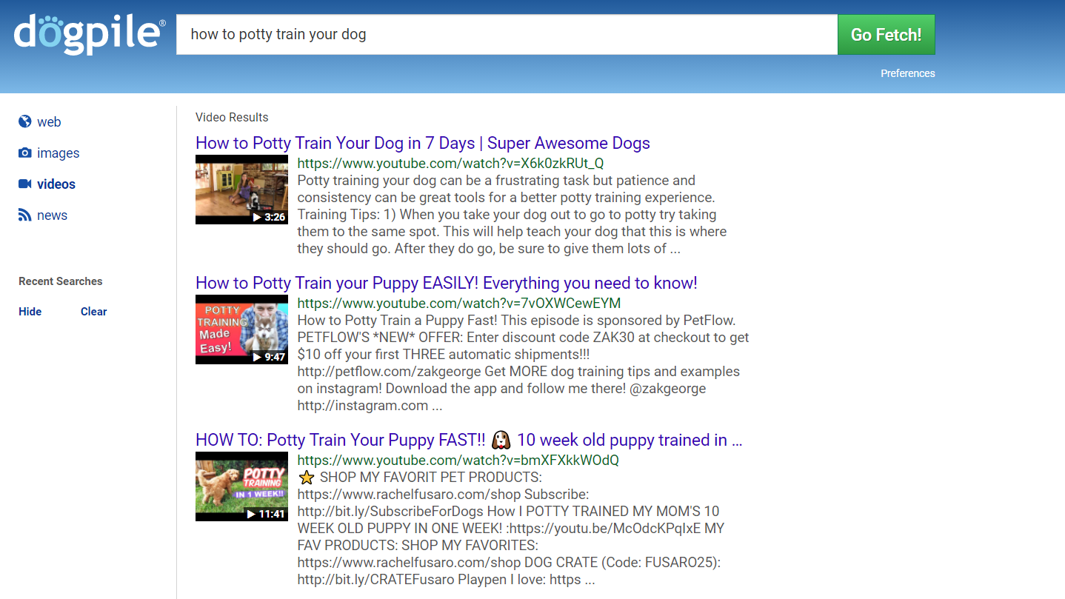Click the 'SHOP MY FAVORIT PET PRODUCTS' snippet line
Viewport: 1065px width, 599px height.
click(x=420, y=477)
